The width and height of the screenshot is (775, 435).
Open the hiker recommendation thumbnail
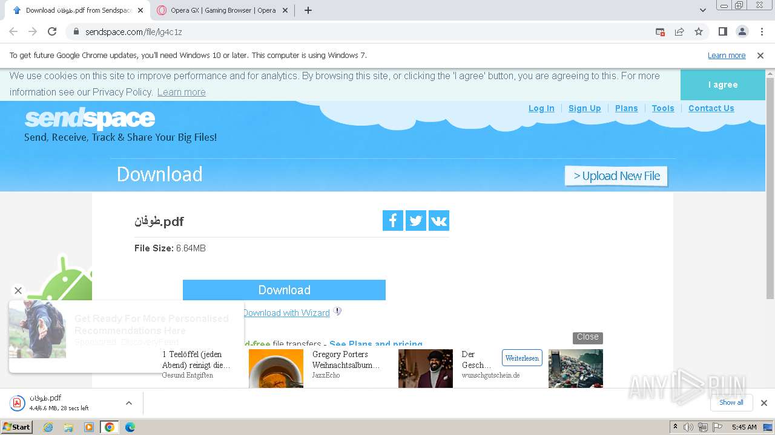click(x=38, y=329)
